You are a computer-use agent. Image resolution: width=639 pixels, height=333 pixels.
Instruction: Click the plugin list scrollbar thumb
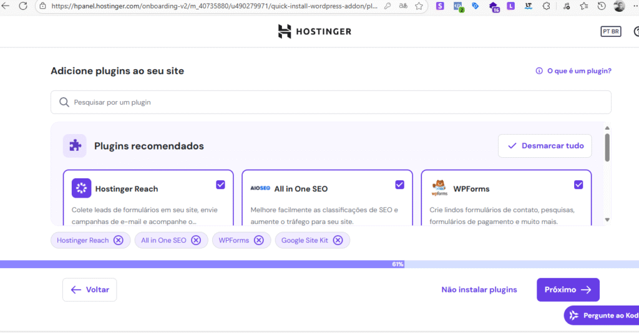pos(607,147)
